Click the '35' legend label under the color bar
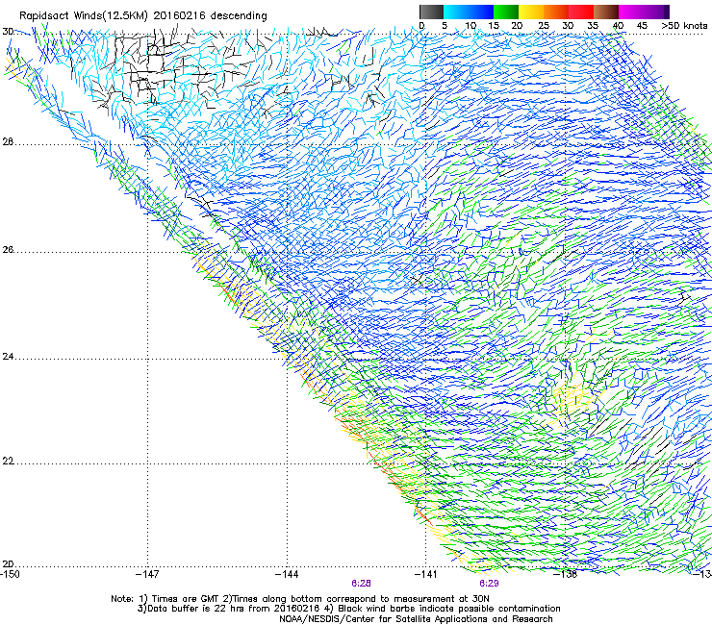Screen dimensions: 712x625 (x=593, y=26)
